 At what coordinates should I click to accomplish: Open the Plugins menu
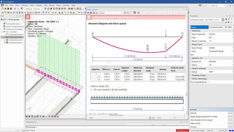click(x=52, y=5)
